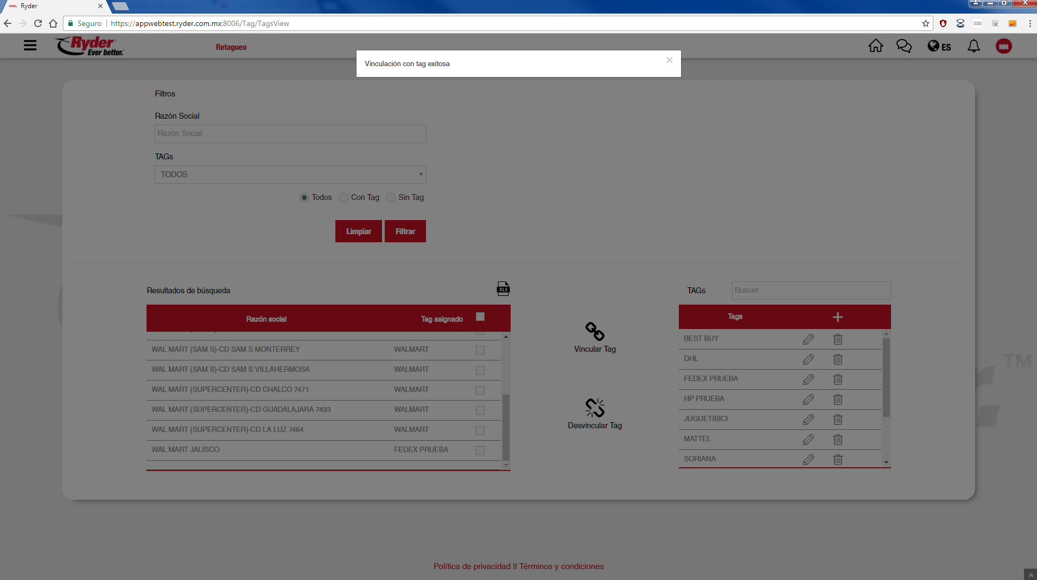The width and height of the screenshot is (1037, 580).
Task: Export results with the XLS icon
Action: point(503,289)
